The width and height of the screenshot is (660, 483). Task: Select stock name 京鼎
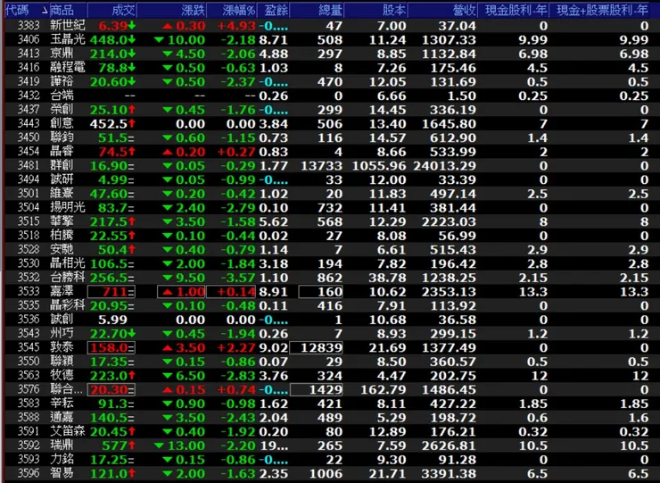pos(62,54)
